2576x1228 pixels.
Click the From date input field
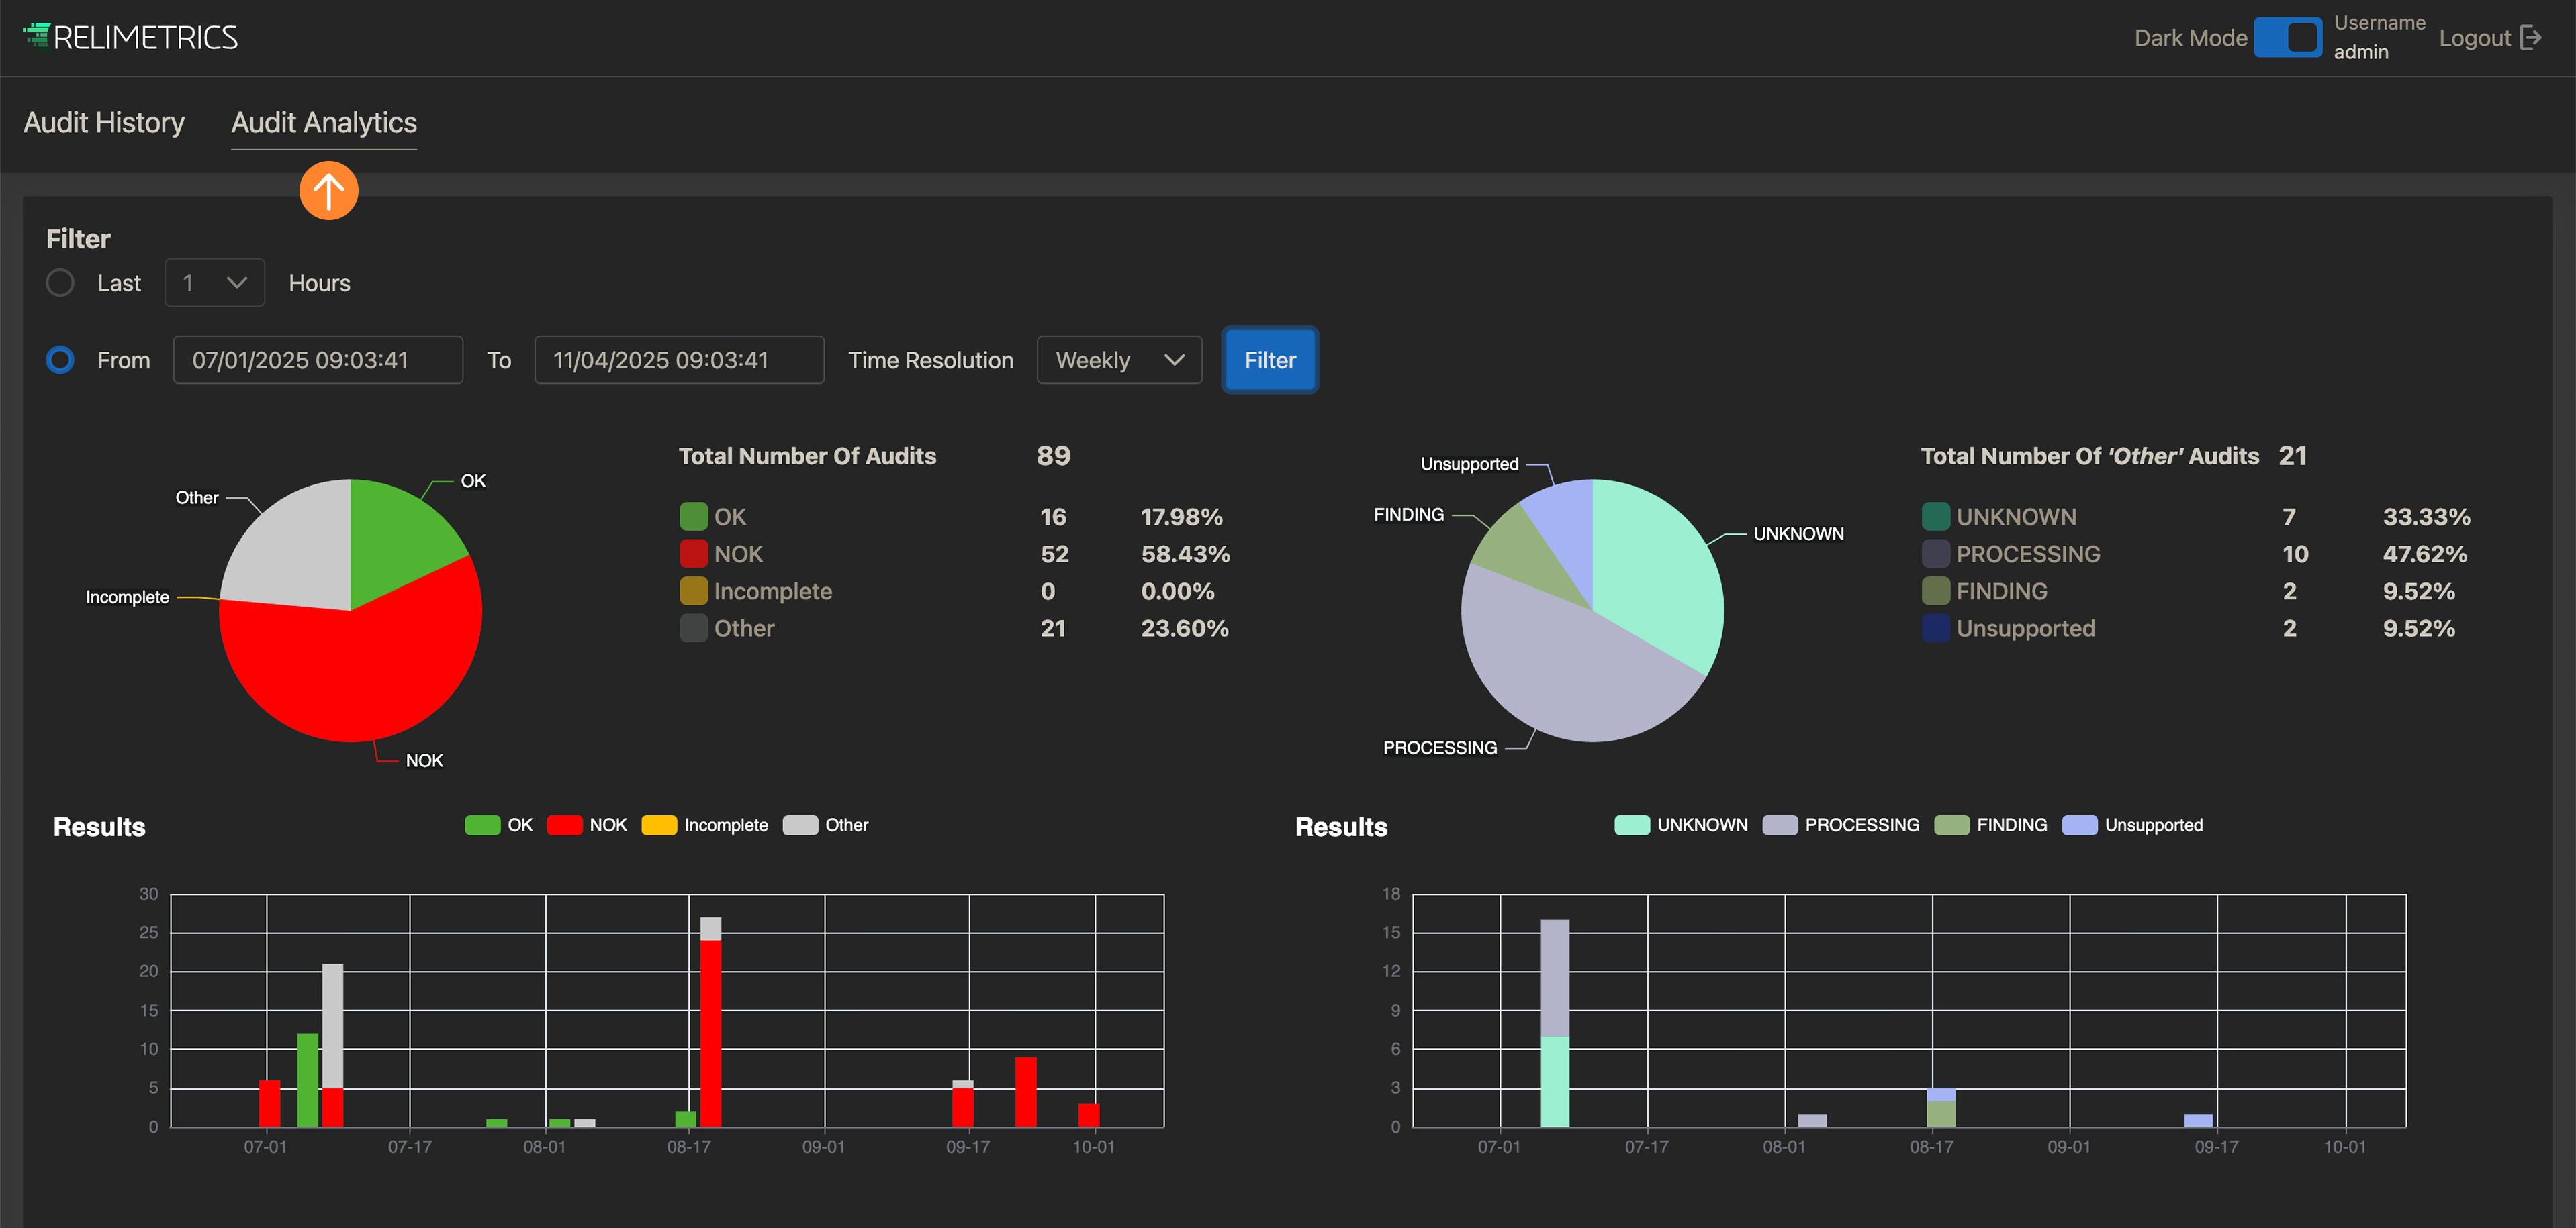click(x=317, y=360)
